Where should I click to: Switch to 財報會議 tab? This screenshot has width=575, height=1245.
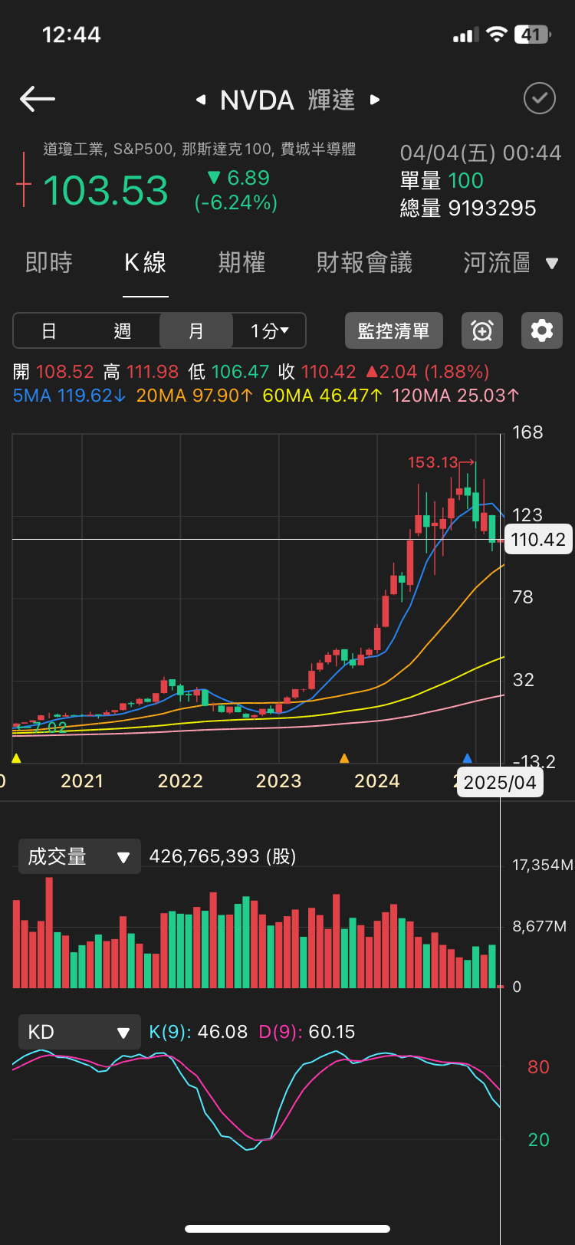coord(365,263)
